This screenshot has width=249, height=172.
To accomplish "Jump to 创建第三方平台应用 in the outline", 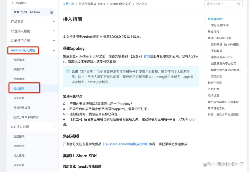I will click(224, 64).
